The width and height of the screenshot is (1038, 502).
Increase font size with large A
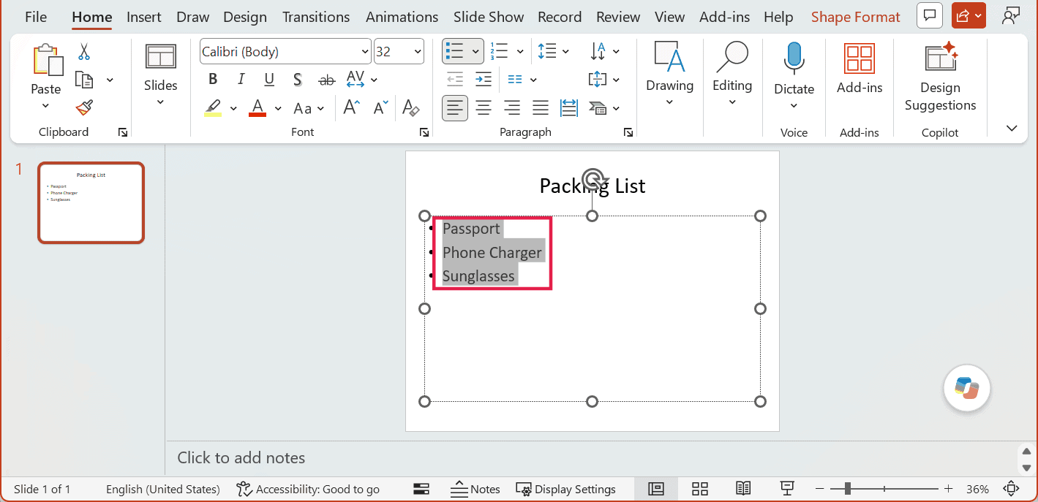pos(352,108)
